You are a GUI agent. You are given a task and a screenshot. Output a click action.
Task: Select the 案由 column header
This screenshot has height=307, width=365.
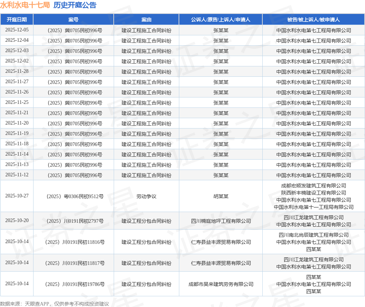(x=146, y=20)
